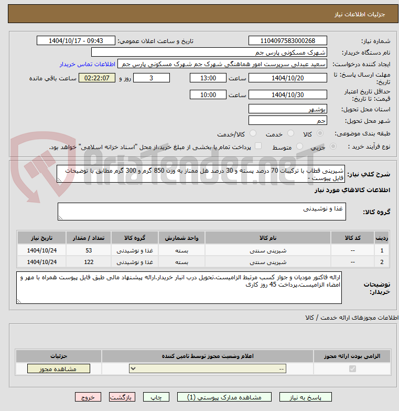Viewport: 399px width, 411px height.
Task: Click row 1 item name شیرینی سنتی
Action: 268,250
